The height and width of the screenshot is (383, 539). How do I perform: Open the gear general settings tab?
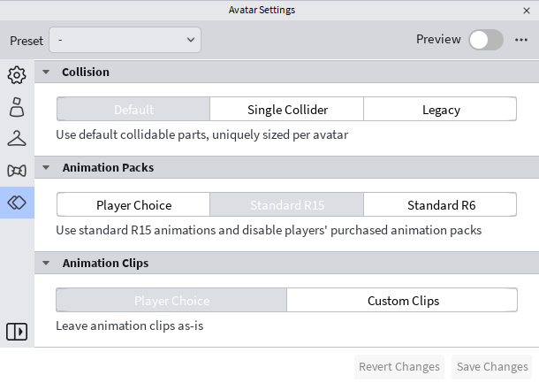17,75
